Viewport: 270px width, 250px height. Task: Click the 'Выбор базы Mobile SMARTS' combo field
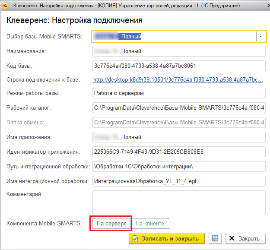(x=179, y=36)
